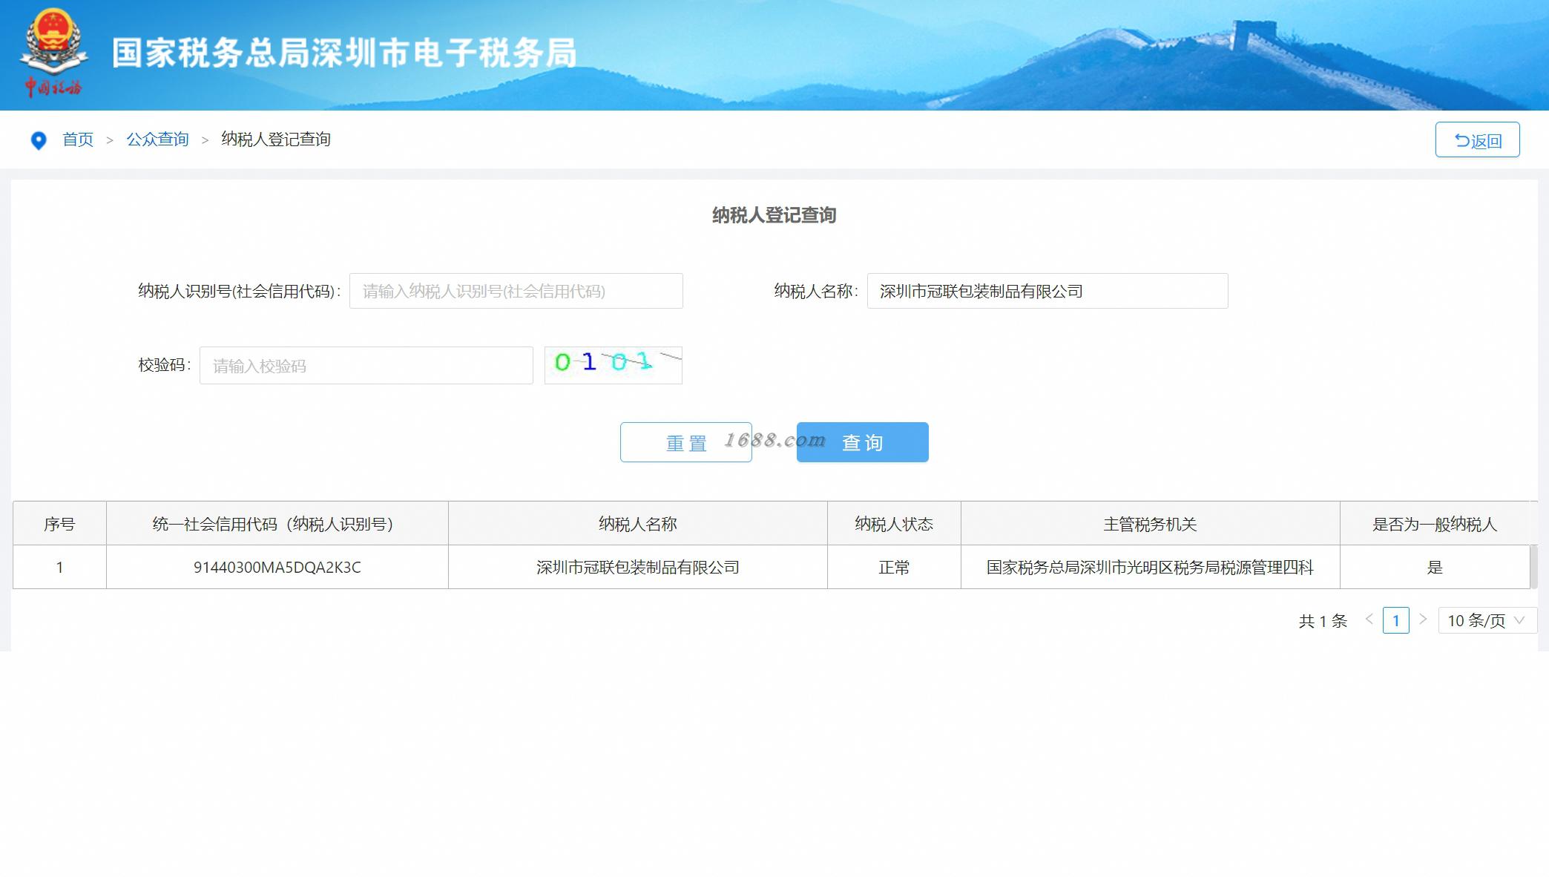This screenshot has height=877, width=1549.
Task: Click the 纳税人名称 input field
Action: coord(1048,291)
